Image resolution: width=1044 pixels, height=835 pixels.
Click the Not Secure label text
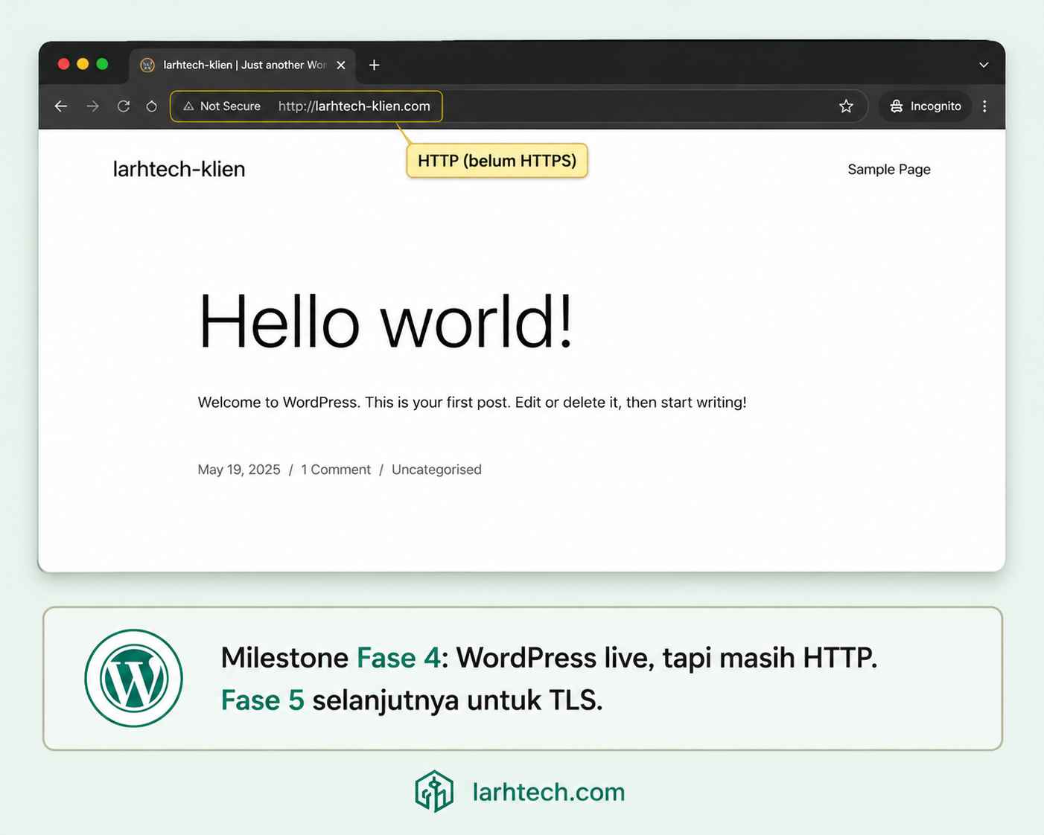[x=230, y=106]
